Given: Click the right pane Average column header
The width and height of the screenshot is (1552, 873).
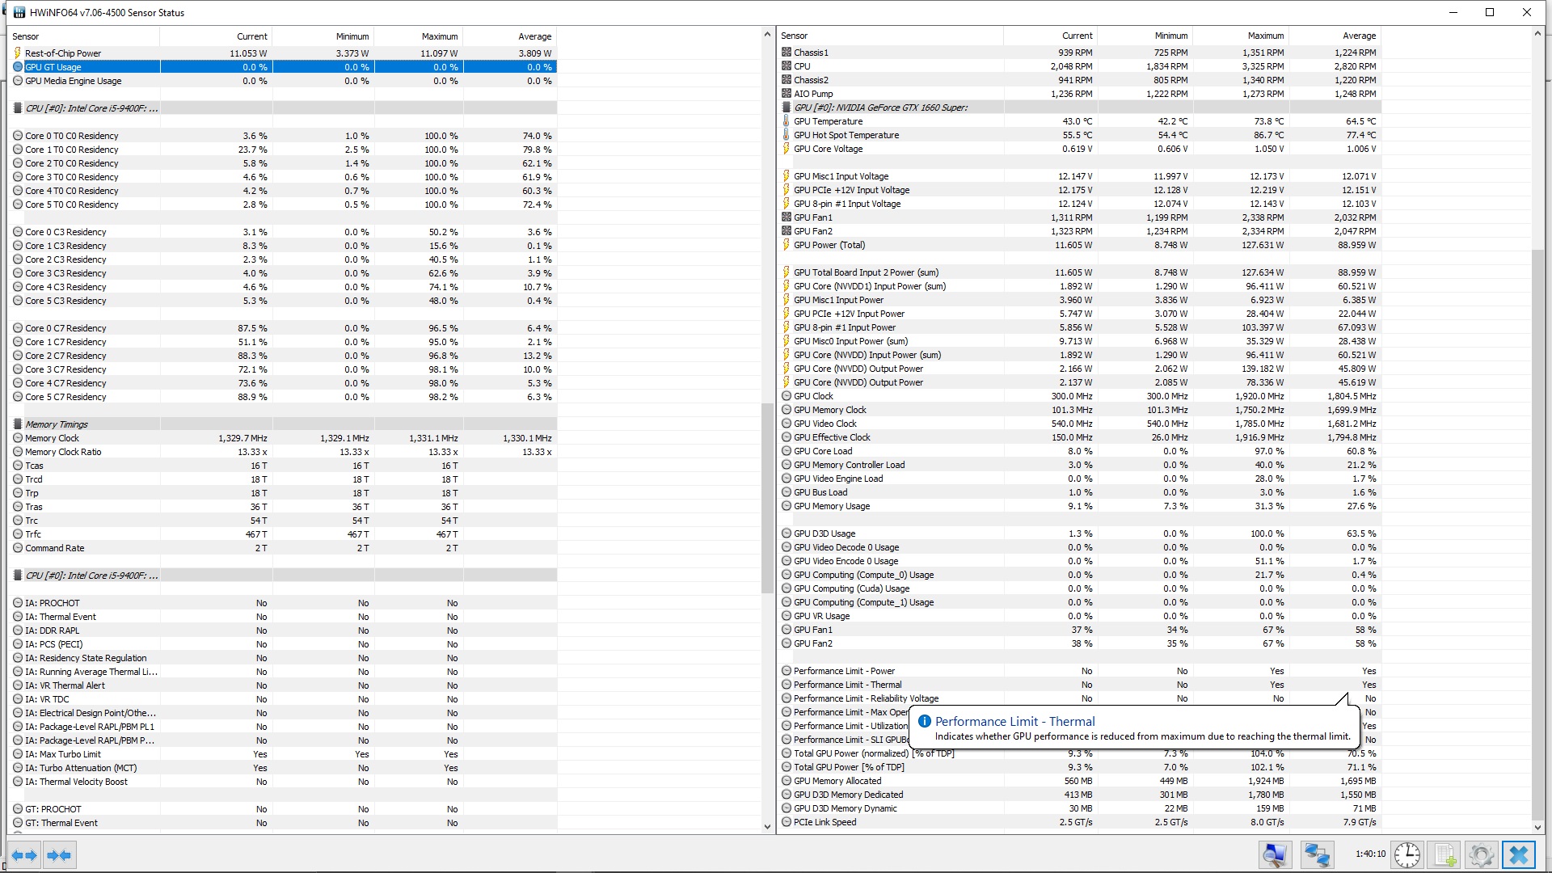Looking at the screenshot, I should [1358, 36].
